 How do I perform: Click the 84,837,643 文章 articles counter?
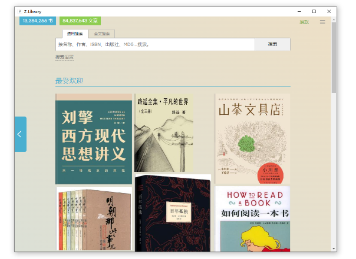pyautogui.click(x=80, y=21)
